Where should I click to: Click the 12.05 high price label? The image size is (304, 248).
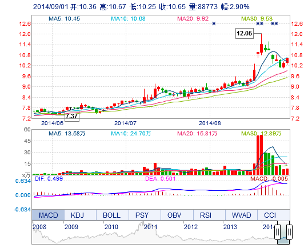245,33
